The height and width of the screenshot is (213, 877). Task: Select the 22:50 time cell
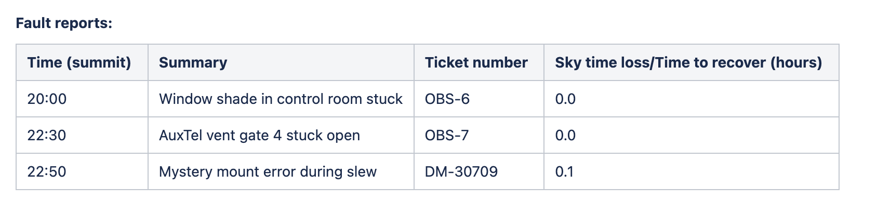(47, 172)
